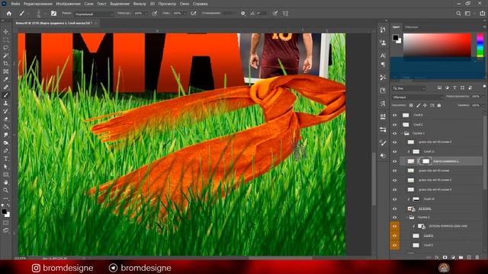This screenshot has height=274, width=488.
Task: Toggle the lock all layer icon
Action: [439, 105]
